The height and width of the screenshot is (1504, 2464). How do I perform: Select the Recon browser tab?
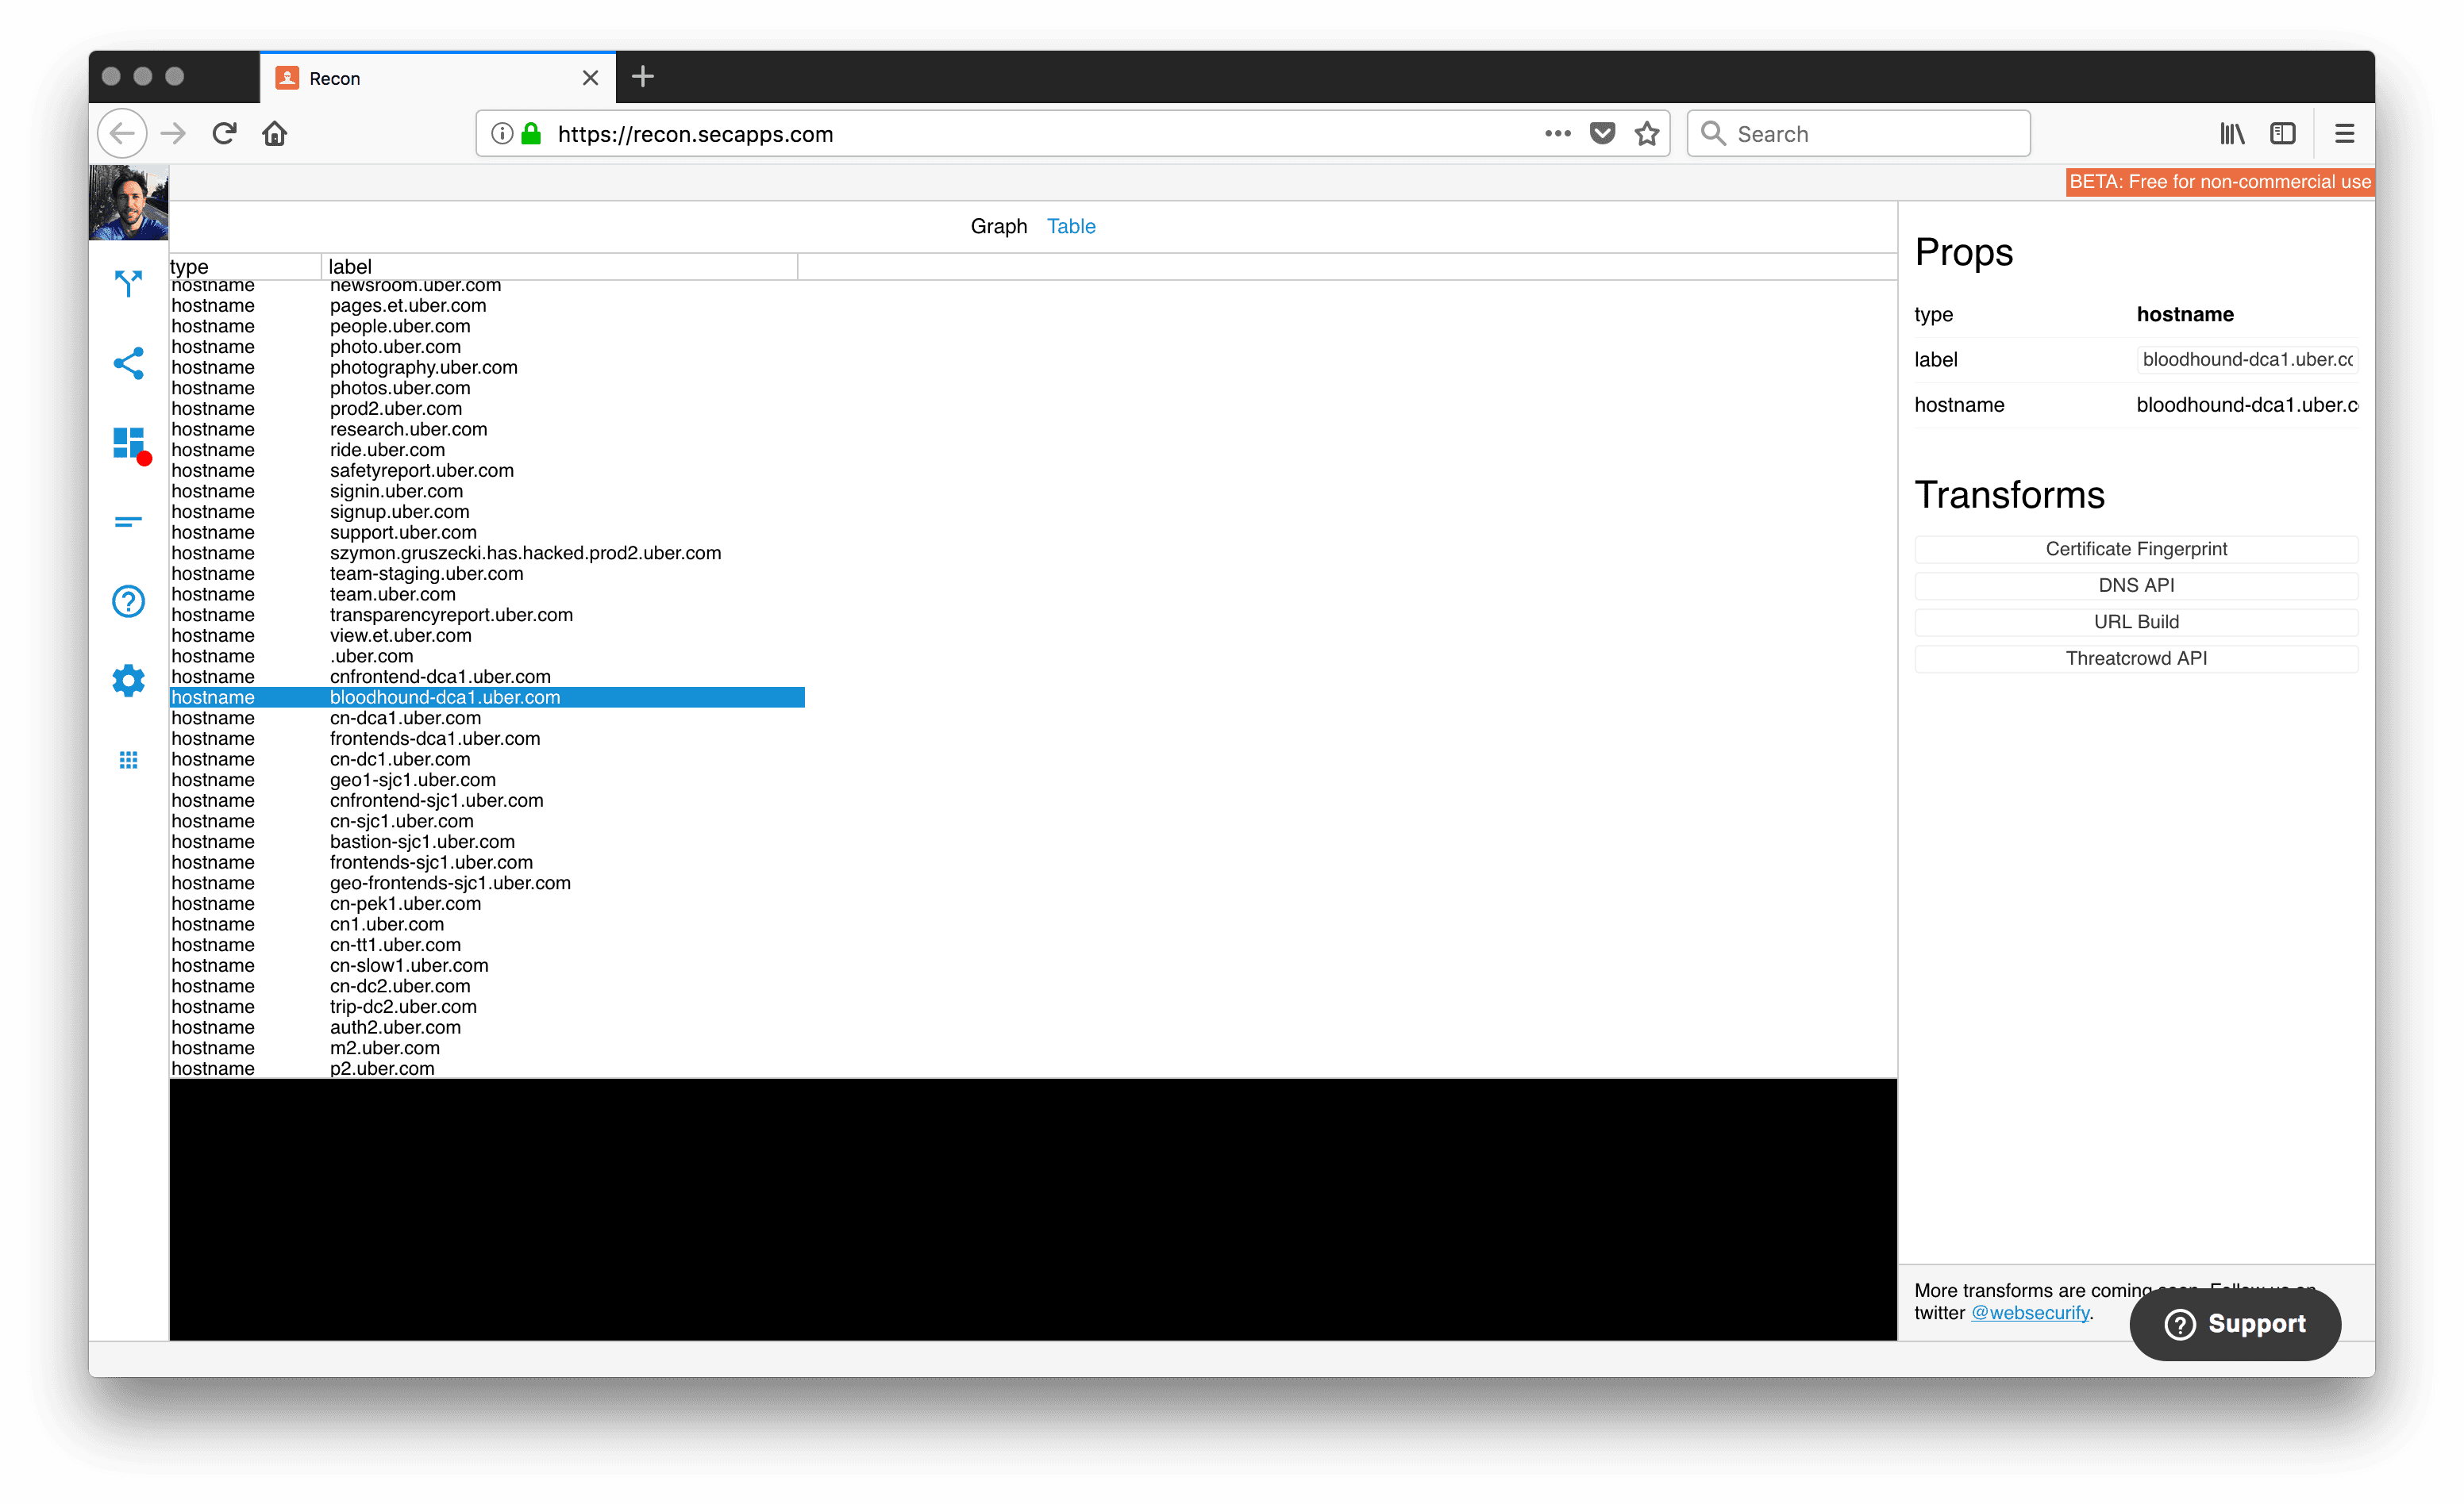pos(437,78)
